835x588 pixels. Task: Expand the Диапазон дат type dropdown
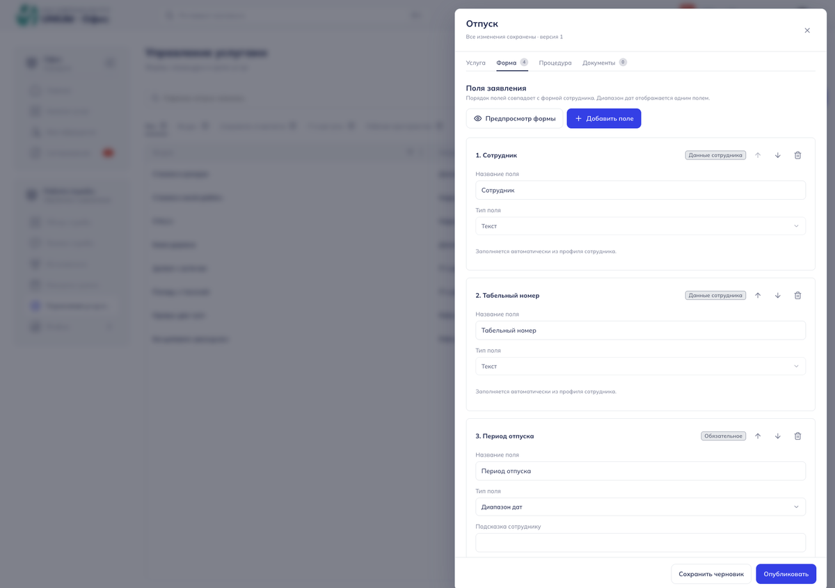[x=640, y=507]
